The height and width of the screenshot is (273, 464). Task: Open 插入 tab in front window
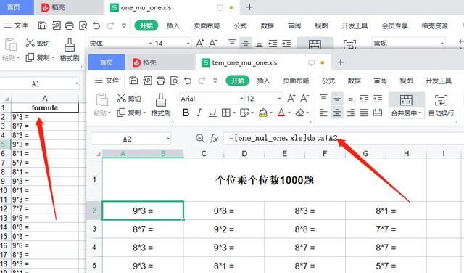click(263, 81)
